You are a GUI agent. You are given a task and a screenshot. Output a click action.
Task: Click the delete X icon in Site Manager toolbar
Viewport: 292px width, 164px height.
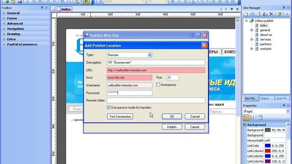271,14
